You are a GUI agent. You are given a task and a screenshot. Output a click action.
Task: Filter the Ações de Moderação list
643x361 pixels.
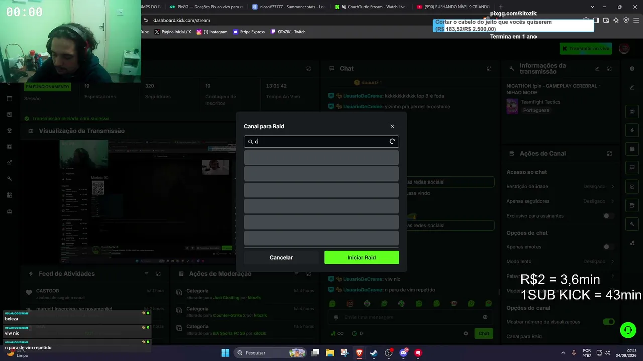(297, 274)
